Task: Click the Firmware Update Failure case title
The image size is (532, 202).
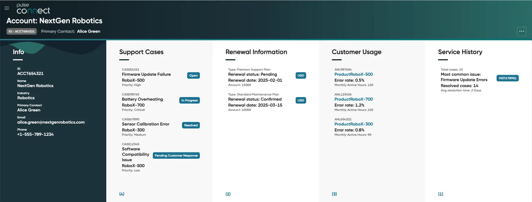Action: click(146, 74)
